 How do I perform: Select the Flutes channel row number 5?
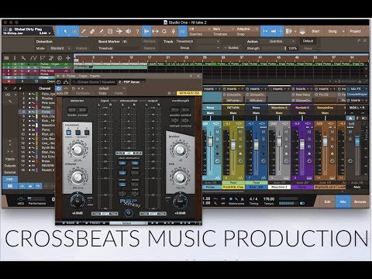(x=37, y=112)
